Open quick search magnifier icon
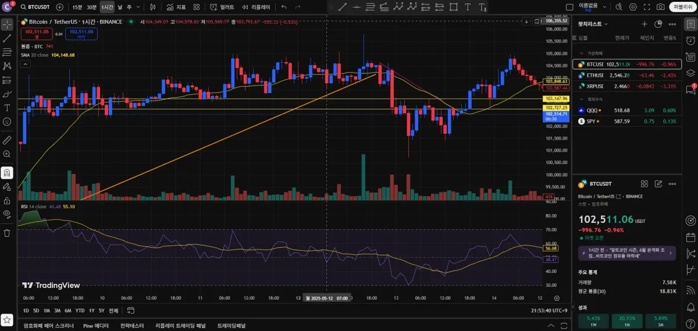 click(619, 7)
